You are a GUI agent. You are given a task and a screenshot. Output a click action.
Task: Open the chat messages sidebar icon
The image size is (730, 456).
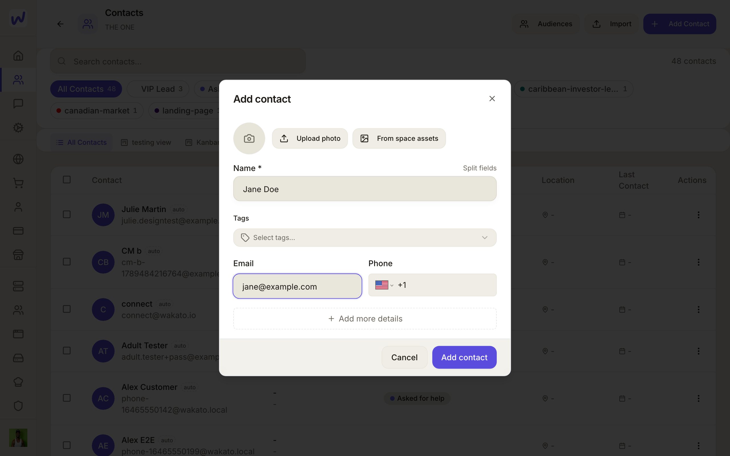(x=18, y=104)
